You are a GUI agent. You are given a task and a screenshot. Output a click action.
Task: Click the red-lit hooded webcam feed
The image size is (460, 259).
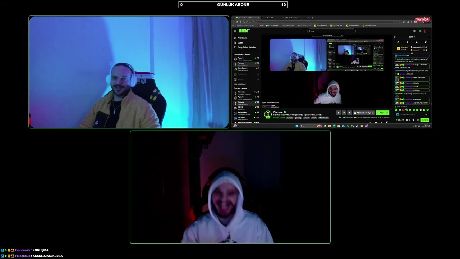(230, 187)
